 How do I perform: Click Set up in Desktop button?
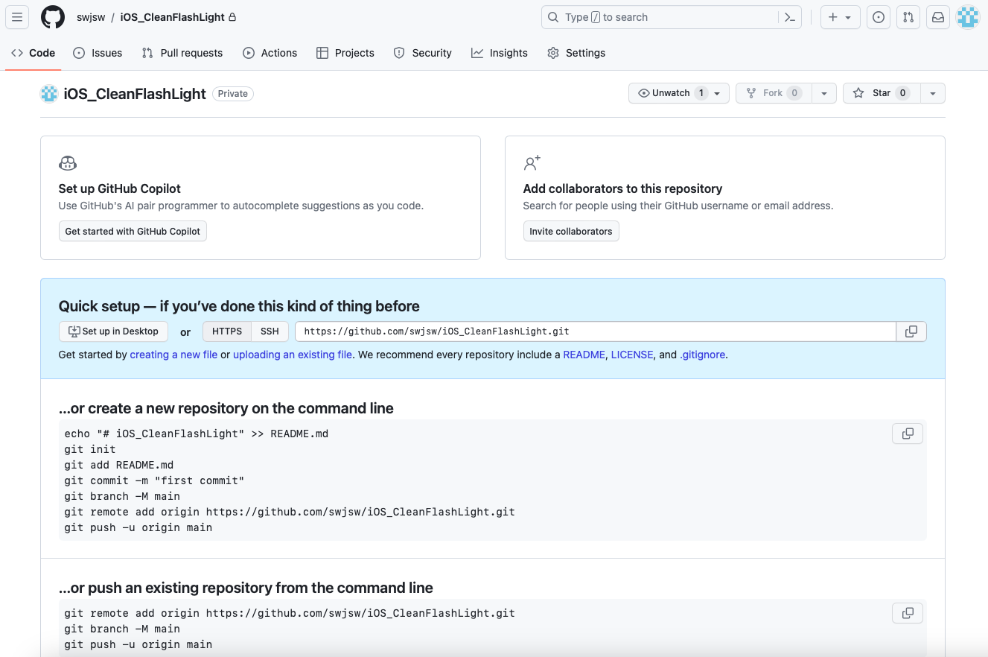[113, 331]
